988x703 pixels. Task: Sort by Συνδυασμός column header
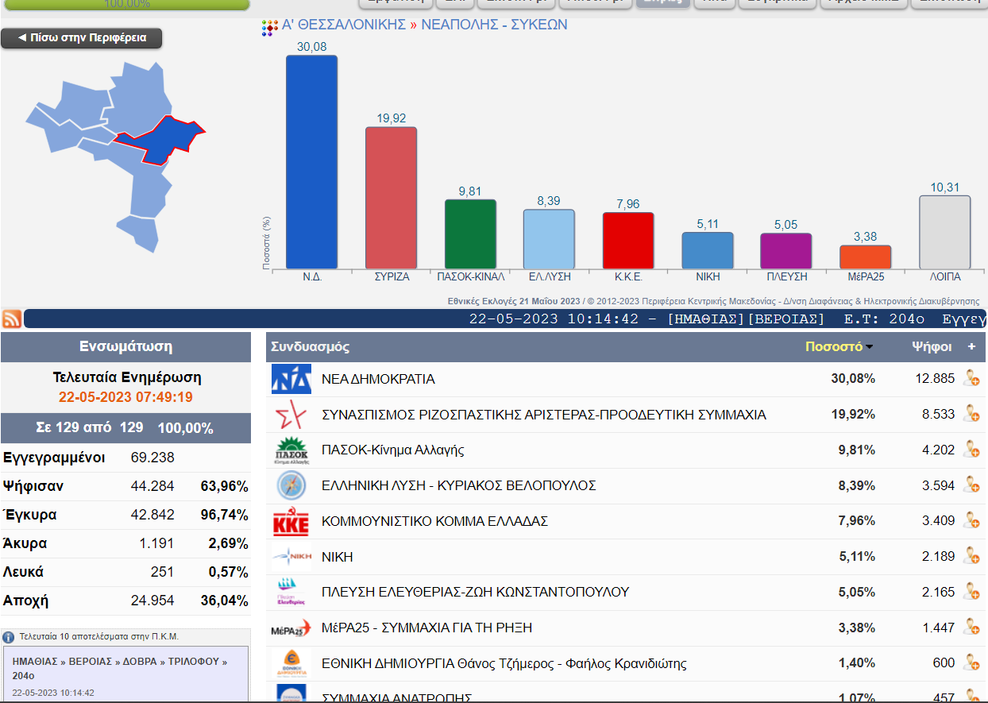click(x=311, y=347)
